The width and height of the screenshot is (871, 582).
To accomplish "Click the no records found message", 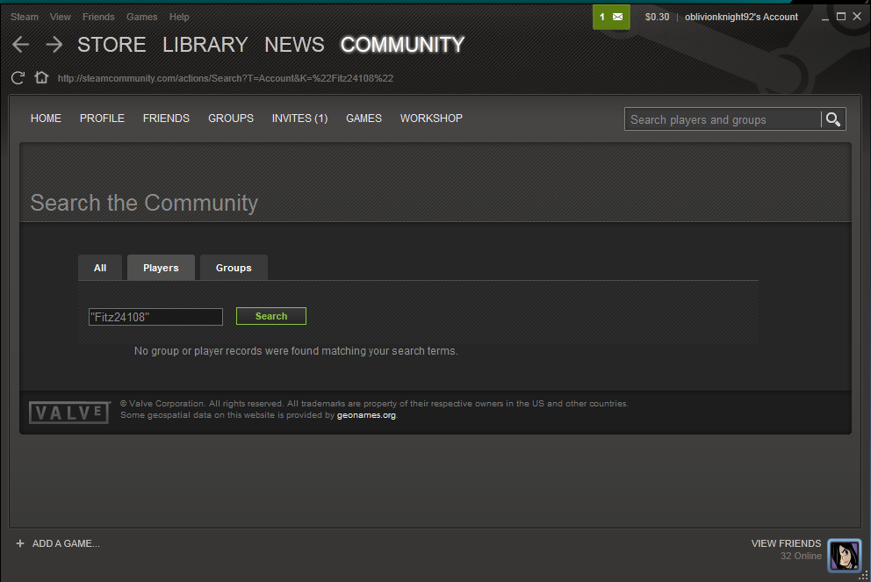I will tap(296, 351).
